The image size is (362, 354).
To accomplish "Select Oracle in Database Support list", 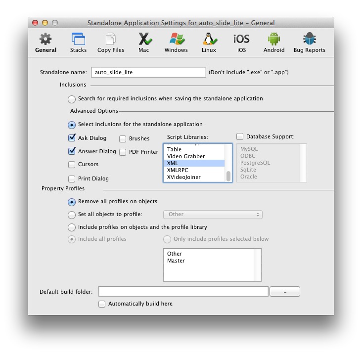I will (x=249, y=177).
